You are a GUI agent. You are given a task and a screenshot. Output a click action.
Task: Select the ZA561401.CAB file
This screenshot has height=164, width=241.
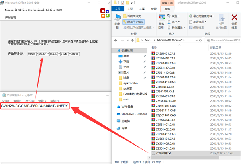coord(165,53)
